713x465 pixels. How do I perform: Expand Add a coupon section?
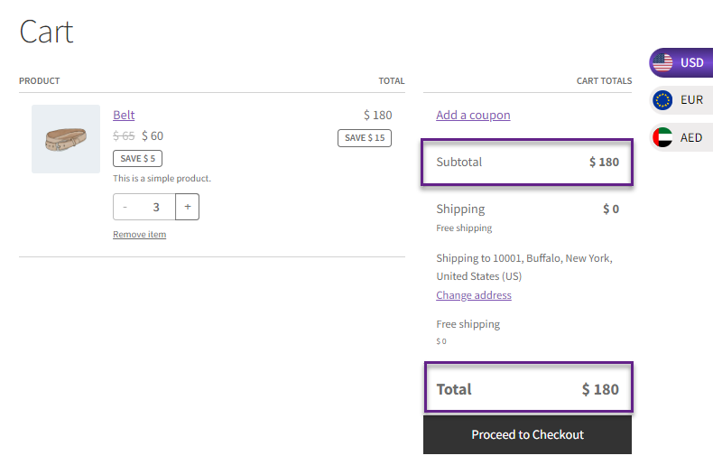coord(473,115)
